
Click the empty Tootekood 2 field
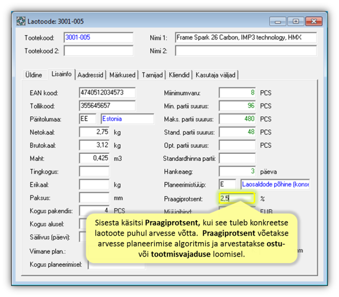coord(98,51)
